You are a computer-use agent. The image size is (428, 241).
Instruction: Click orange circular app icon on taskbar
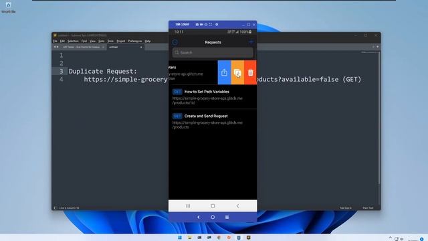point(229,238)
